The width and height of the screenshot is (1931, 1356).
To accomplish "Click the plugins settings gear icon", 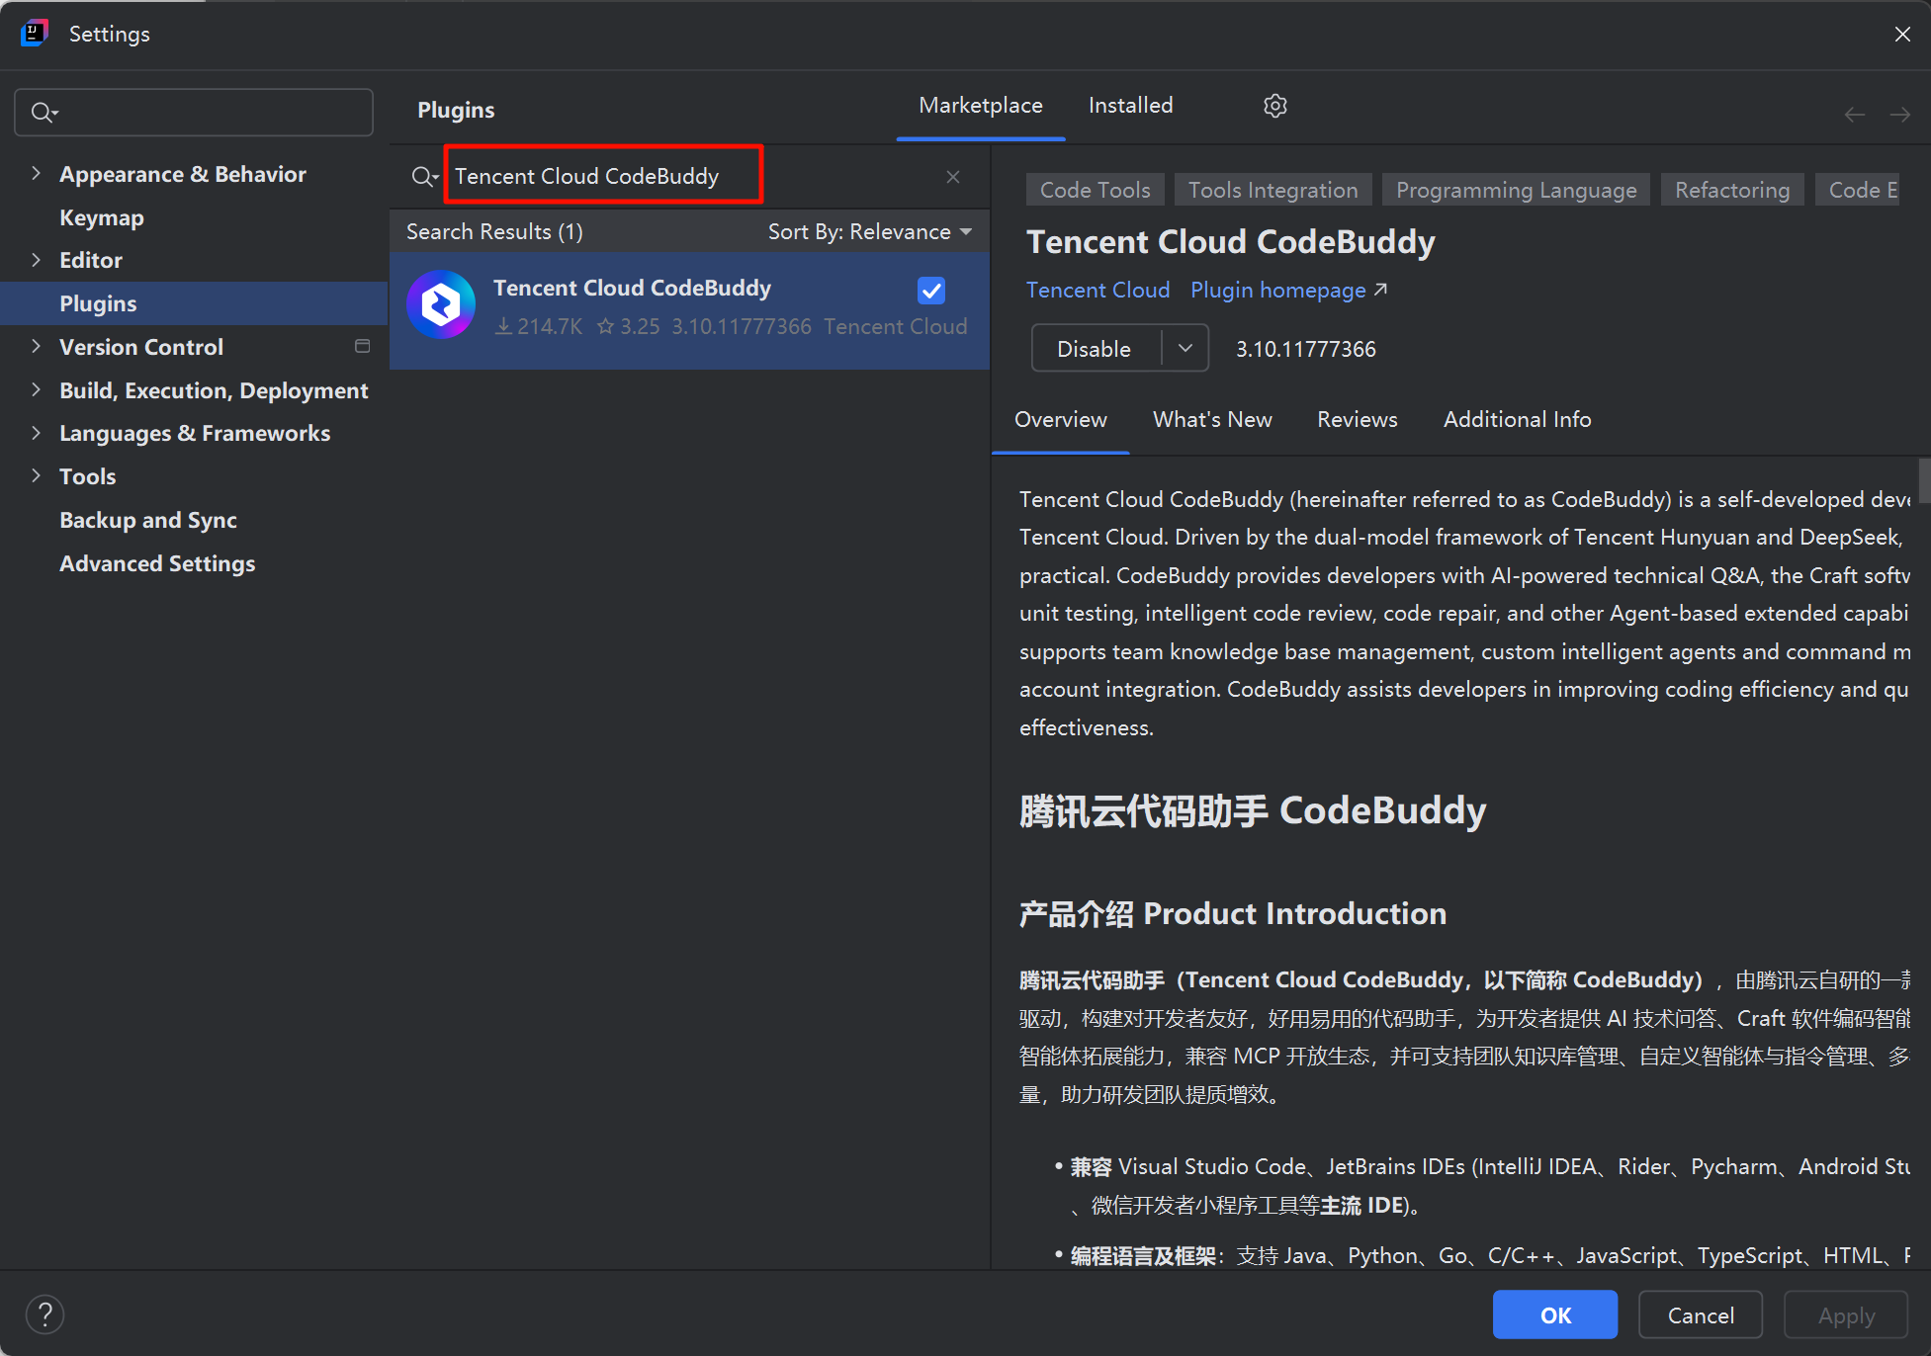I will (x=1274, y=106).
